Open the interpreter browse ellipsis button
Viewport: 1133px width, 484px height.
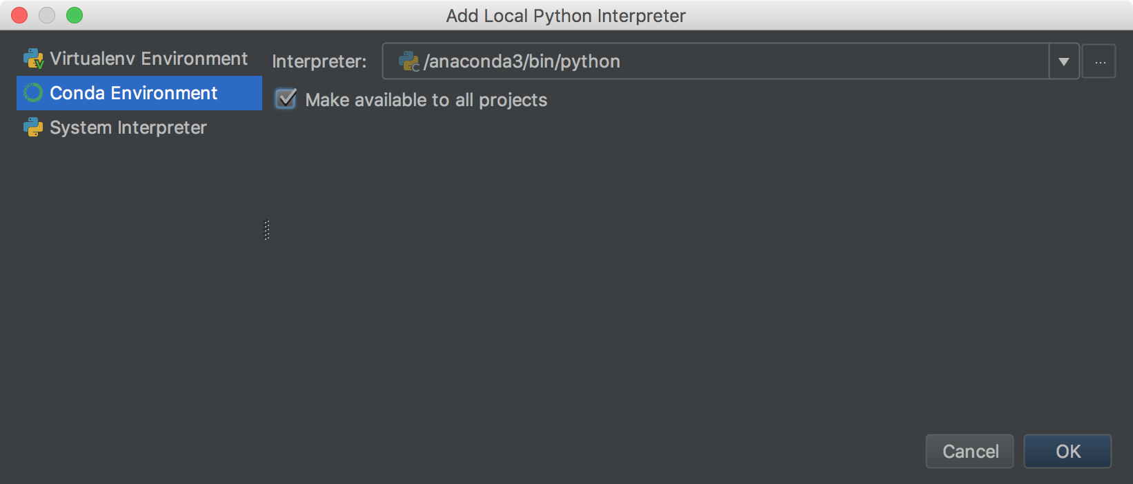point(1099,61)
